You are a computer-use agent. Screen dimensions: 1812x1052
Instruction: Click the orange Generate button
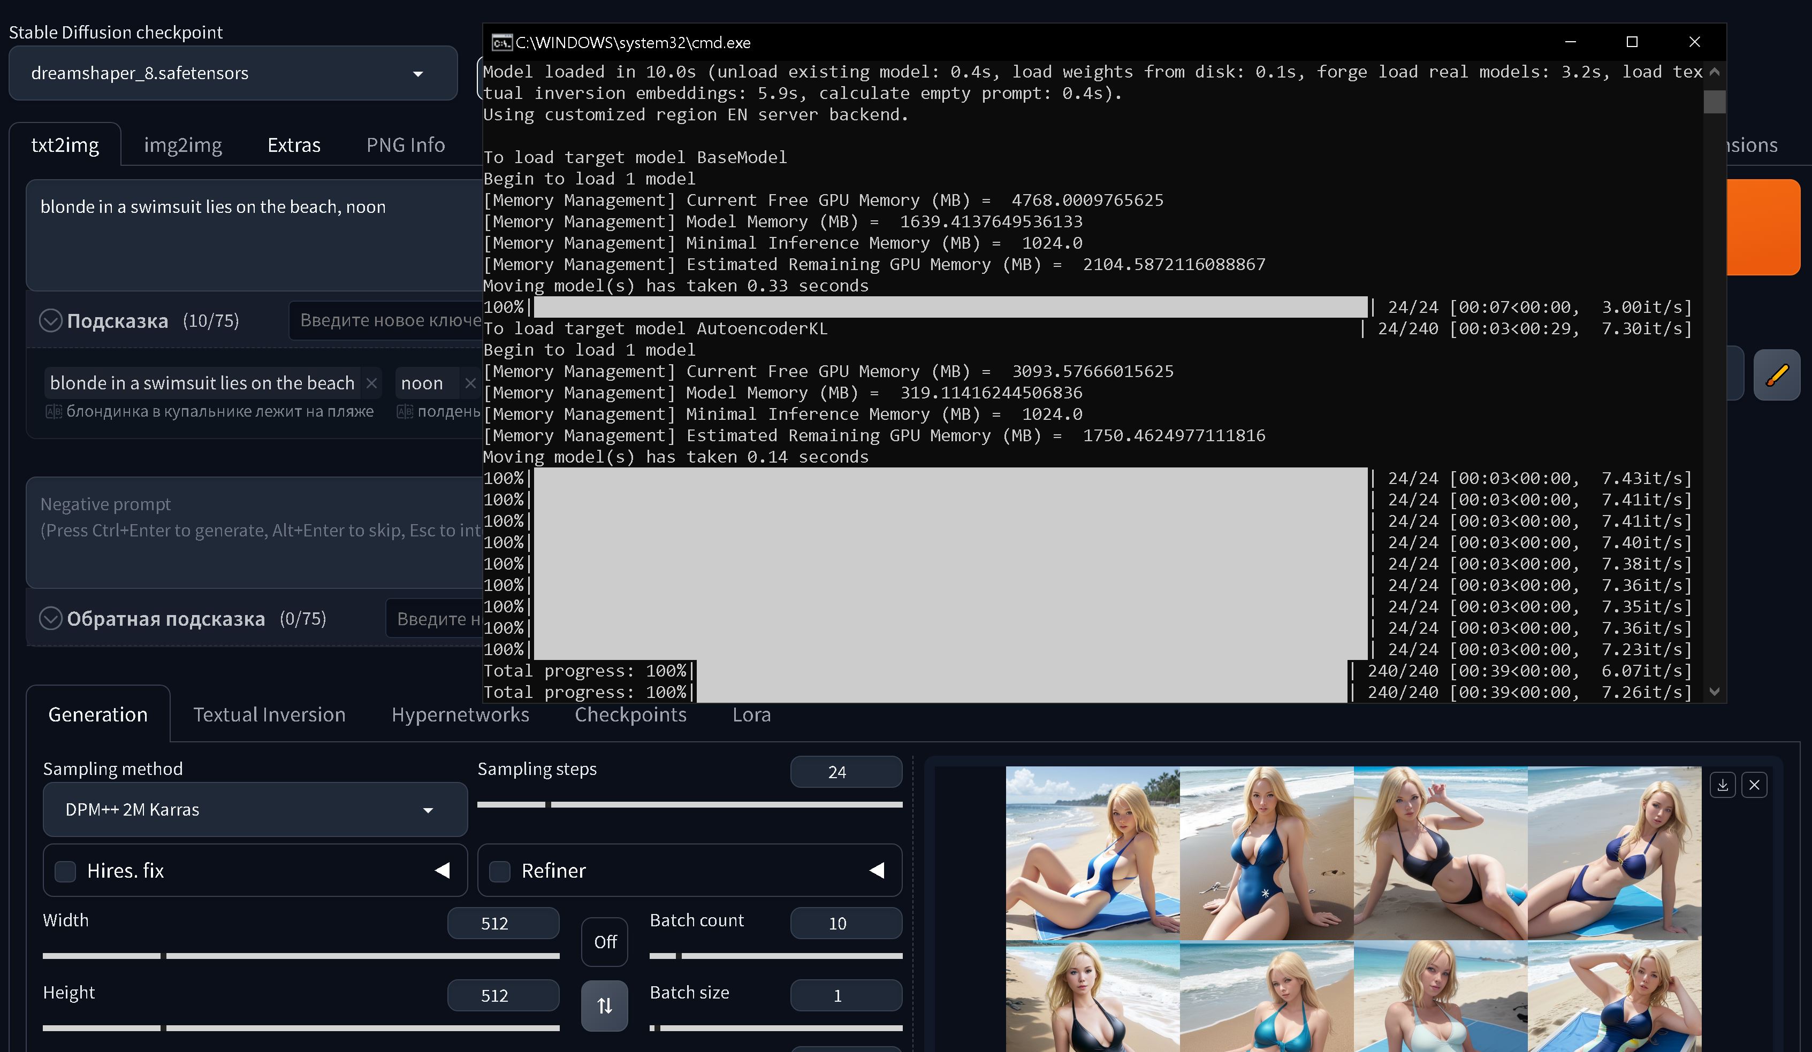(x=1762, y=227)
